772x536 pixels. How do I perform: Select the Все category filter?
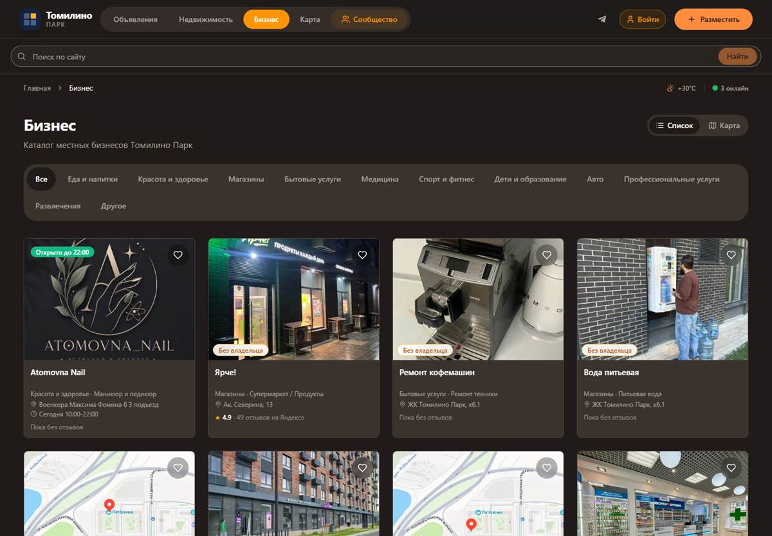tap(41, 179)
